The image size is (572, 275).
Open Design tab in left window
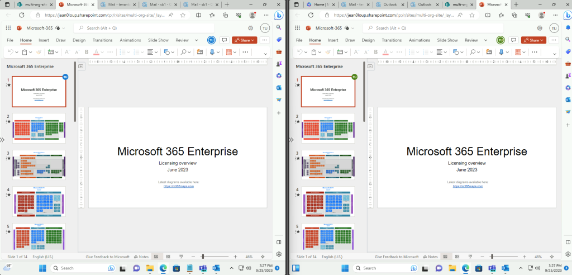click(79, 40)
